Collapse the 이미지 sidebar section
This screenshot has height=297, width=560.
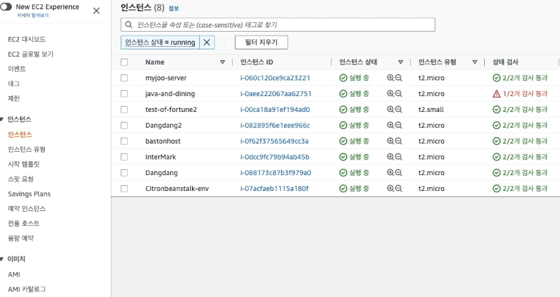[x=2, y=259]
